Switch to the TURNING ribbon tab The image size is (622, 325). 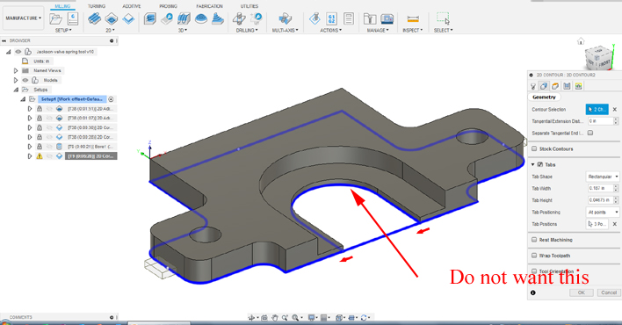[97, 6]
